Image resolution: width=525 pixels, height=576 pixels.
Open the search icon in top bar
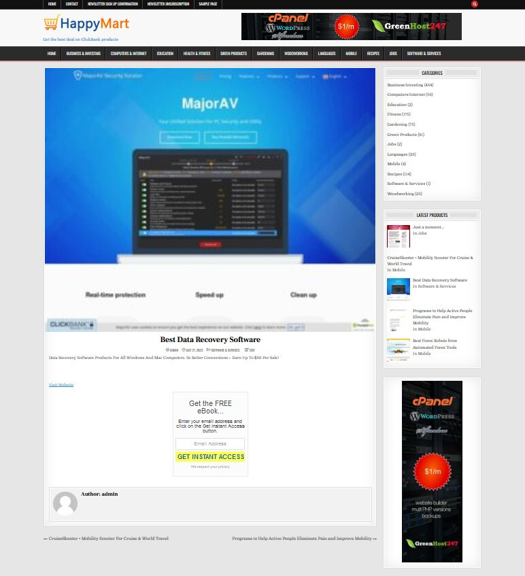(474, 4)
